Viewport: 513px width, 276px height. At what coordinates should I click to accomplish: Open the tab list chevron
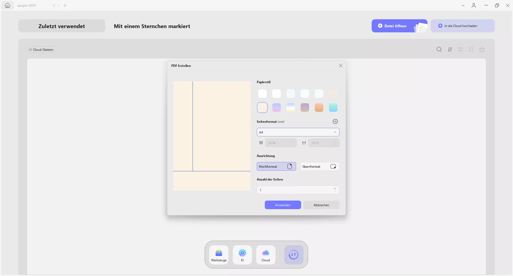point(463,5)
